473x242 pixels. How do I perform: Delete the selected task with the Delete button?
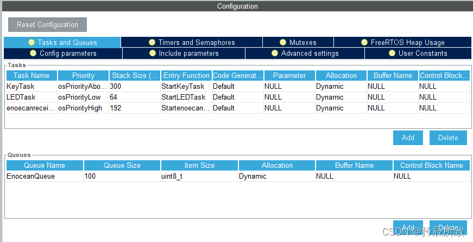click(x=448, y=138)
